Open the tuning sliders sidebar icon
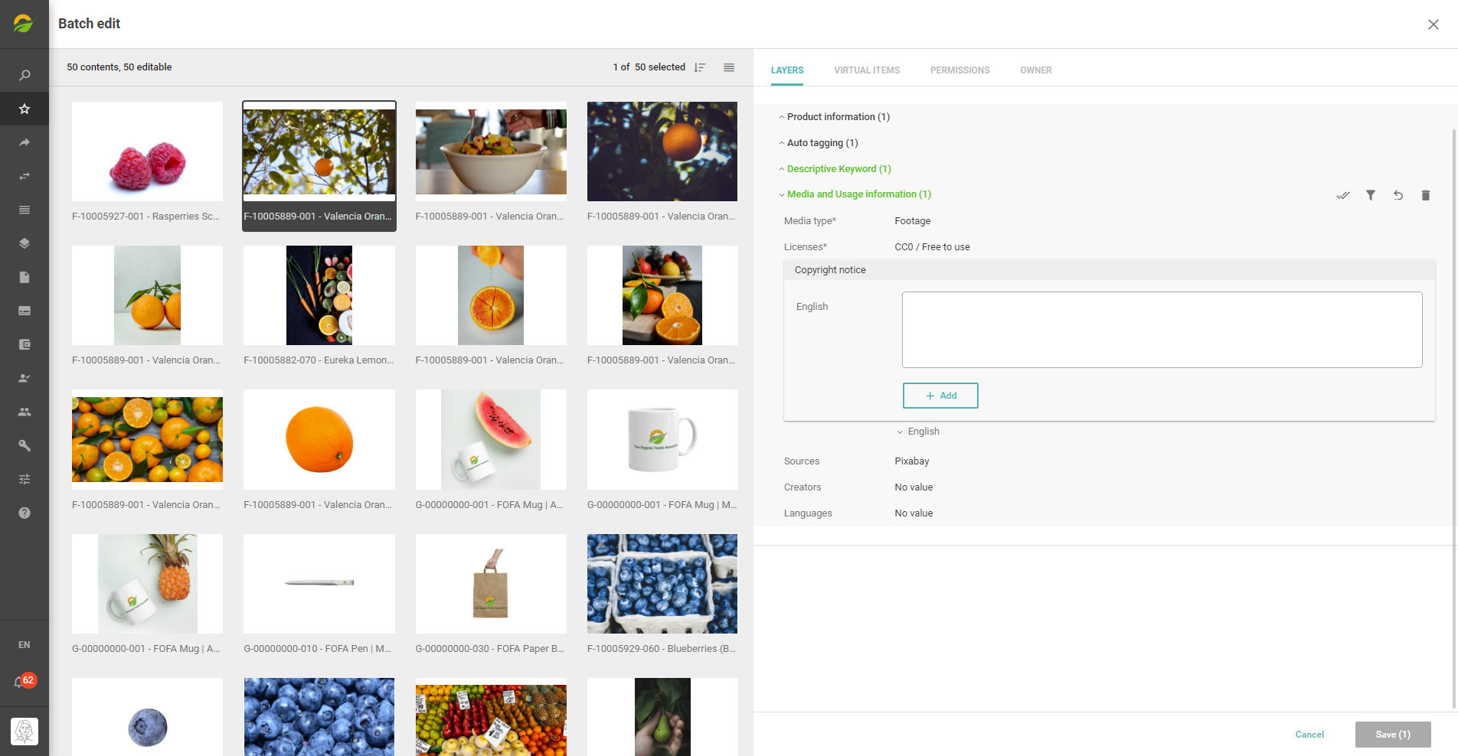The image size is (1458, 756). 25,479
